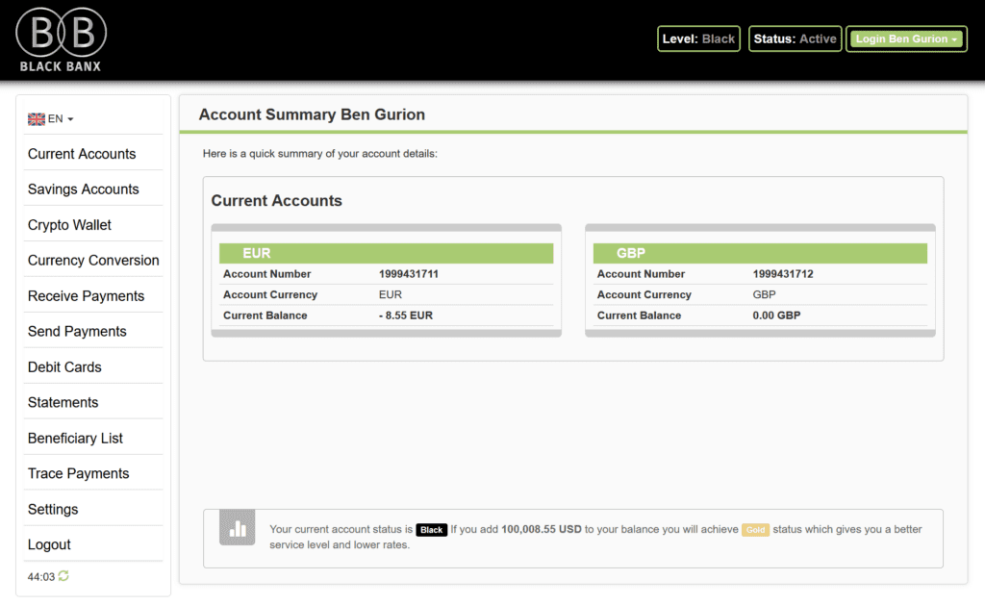Open Send Payments

[76, 331]
